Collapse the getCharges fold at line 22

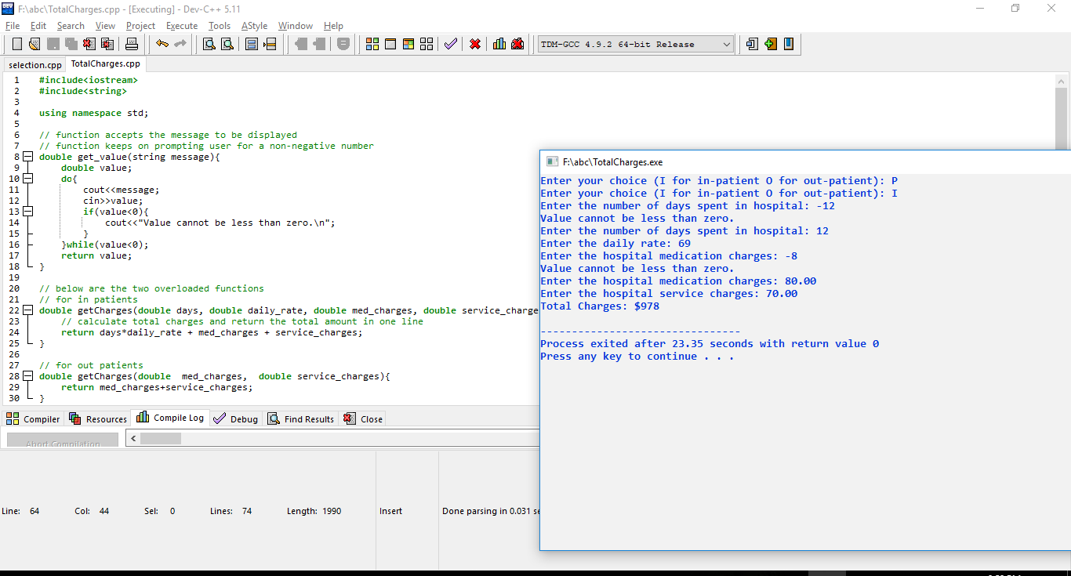coord(28,310)
